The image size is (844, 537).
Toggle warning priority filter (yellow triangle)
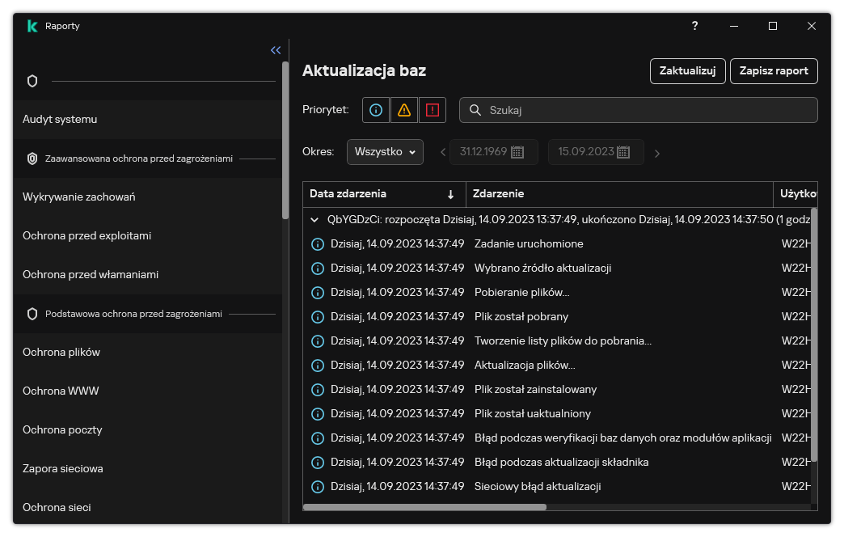pos(403,110)
